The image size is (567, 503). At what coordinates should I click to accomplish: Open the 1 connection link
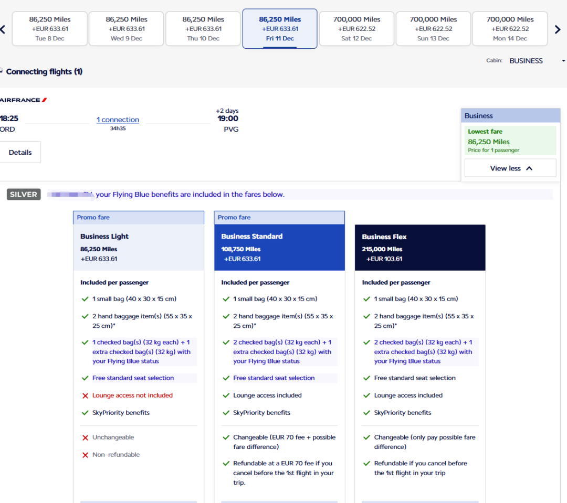[x=118, y=120]
